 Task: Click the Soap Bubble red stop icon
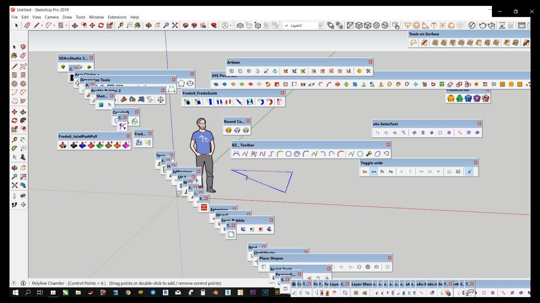[x=260, y=229]
